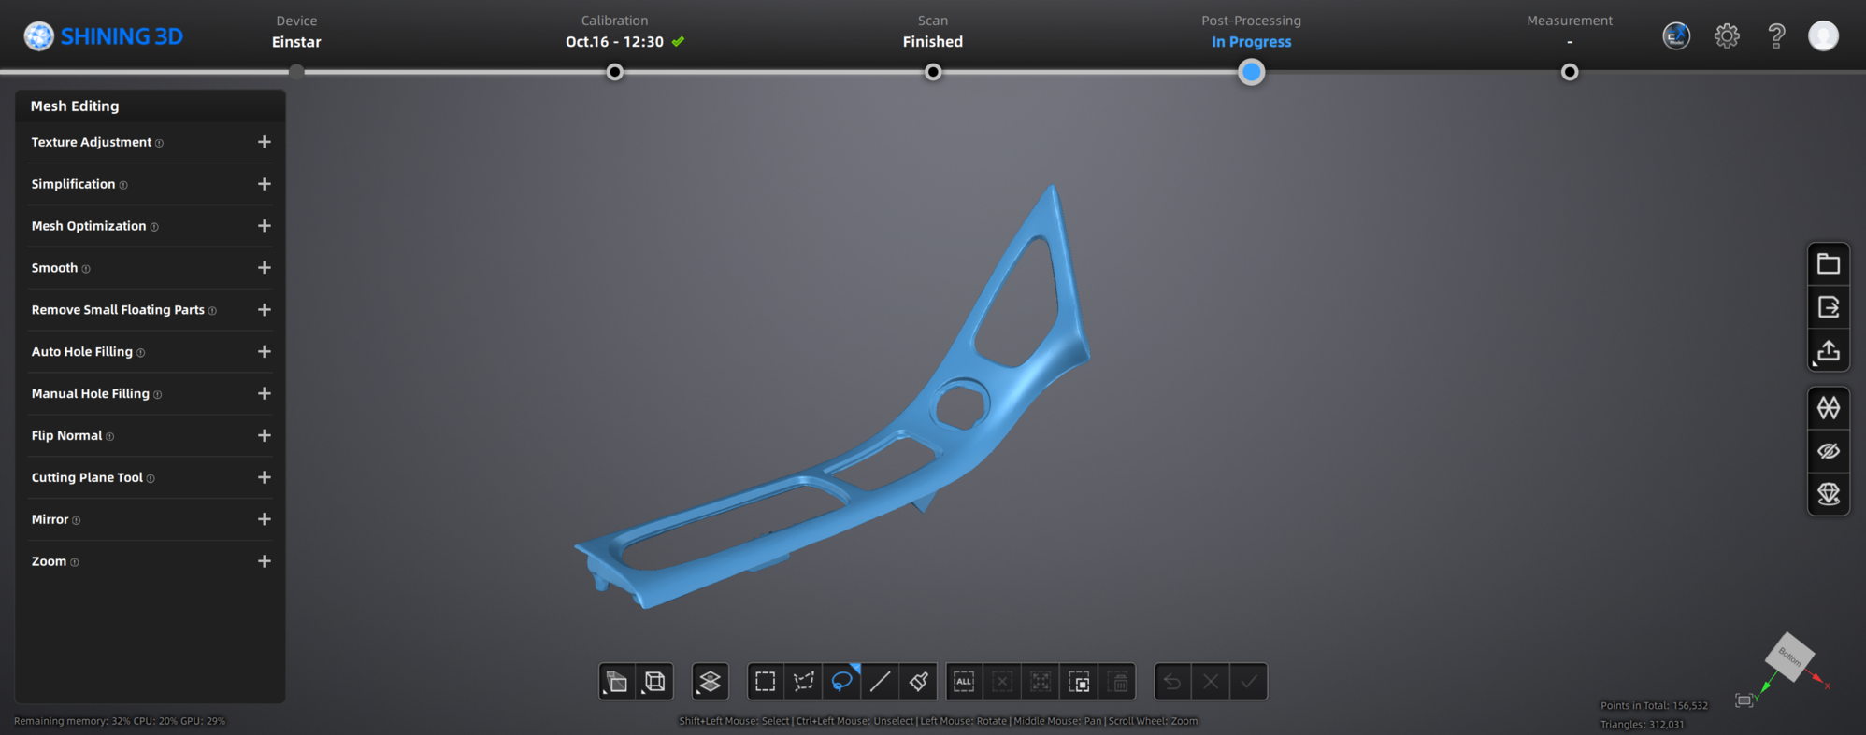Select the rectangle selection tool
This screenshot has width=1866, height=735.
765,682
